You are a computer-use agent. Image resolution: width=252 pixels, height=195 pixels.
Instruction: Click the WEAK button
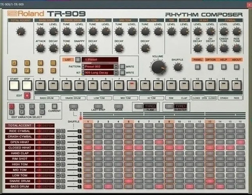tap(118, 106)
